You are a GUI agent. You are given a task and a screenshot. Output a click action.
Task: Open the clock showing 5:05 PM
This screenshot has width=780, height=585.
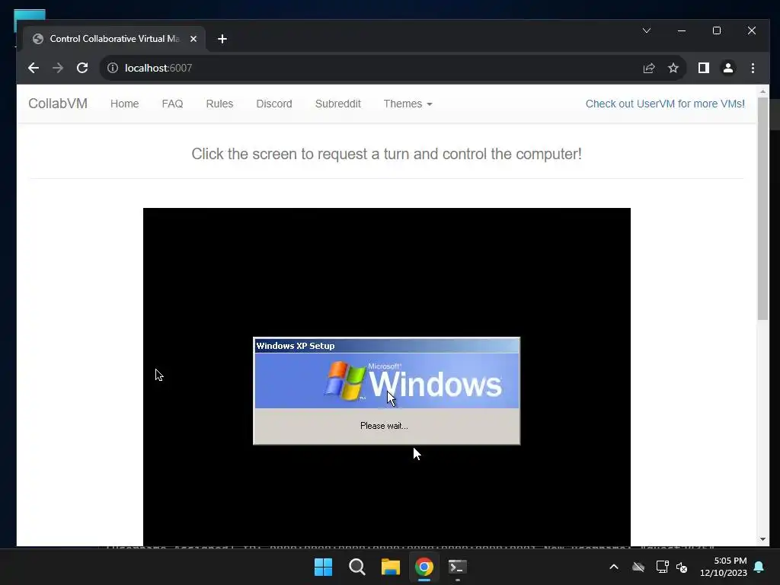(724, 567)
